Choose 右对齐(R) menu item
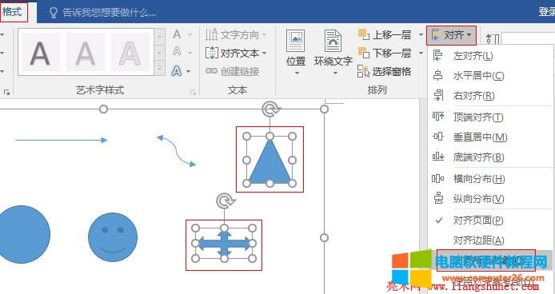Viewport: 555px width, 294px height. pos(490,96)
